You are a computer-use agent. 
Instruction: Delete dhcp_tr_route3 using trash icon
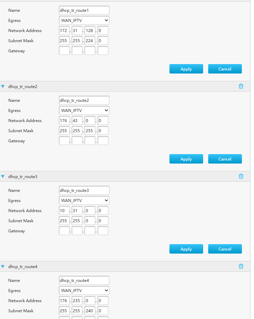(241, 176)
